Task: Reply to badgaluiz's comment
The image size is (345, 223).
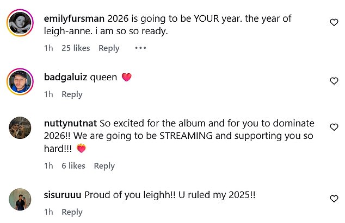Action: [72, 94]
